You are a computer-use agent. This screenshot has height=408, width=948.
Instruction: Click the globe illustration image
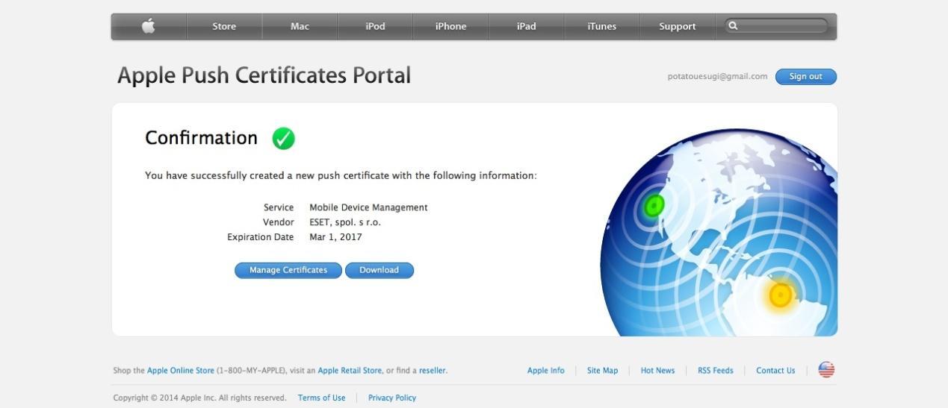click(719, 233)
